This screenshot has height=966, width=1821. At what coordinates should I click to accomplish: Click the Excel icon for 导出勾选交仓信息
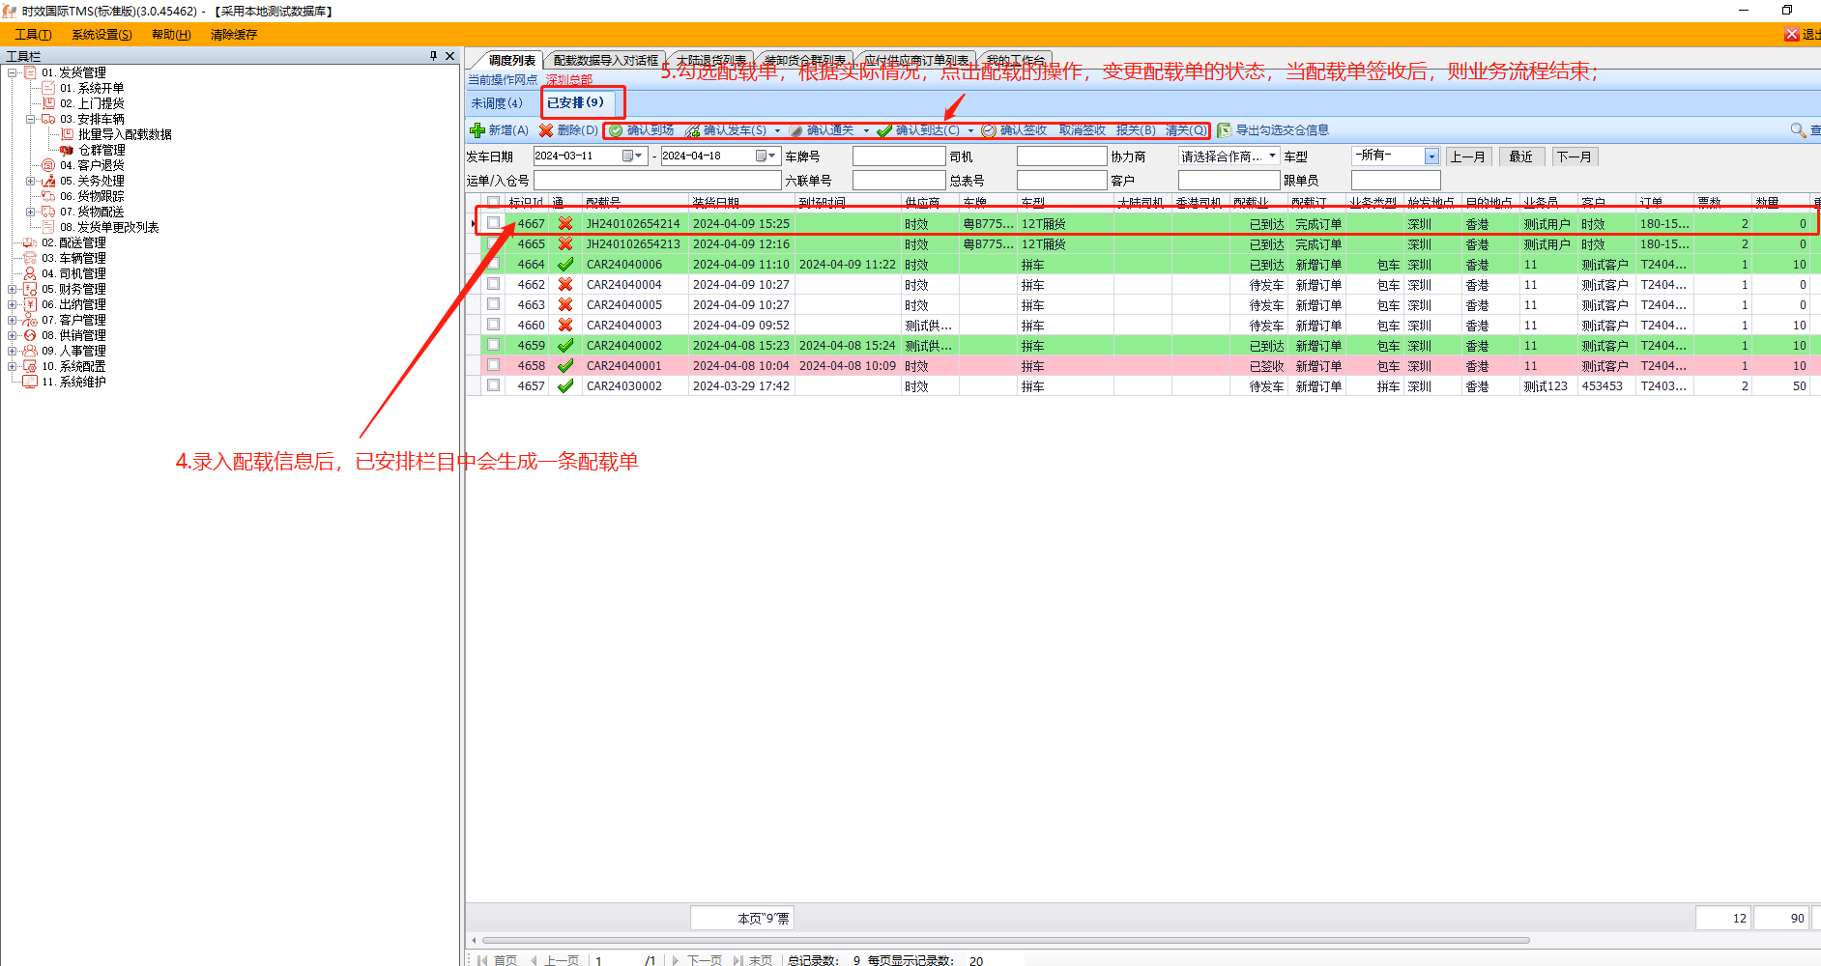1224,130
